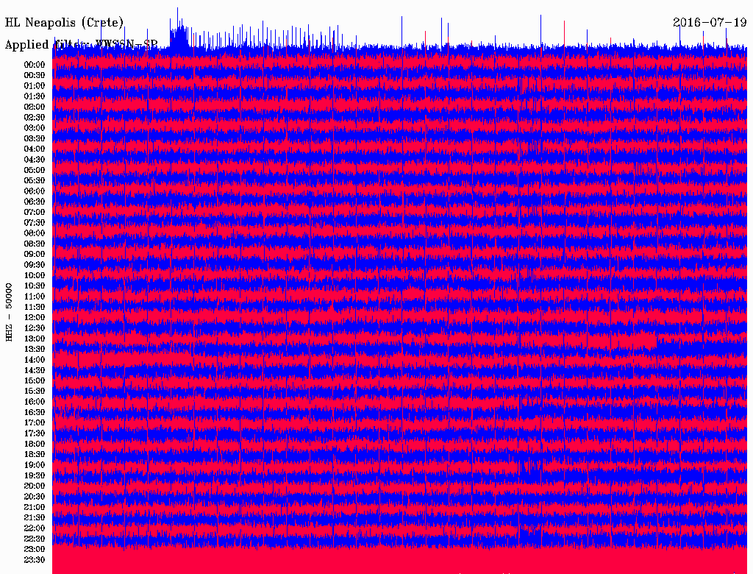Click the '19:00' time label

[35, 465]
